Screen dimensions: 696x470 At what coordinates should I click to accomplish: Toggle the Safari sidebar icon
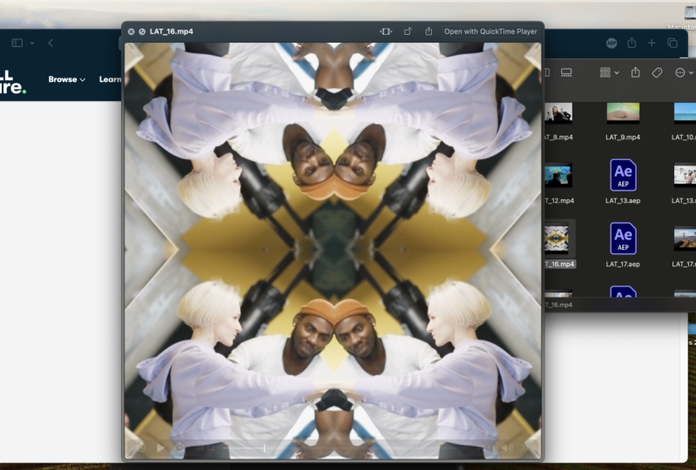click(17, 43)
